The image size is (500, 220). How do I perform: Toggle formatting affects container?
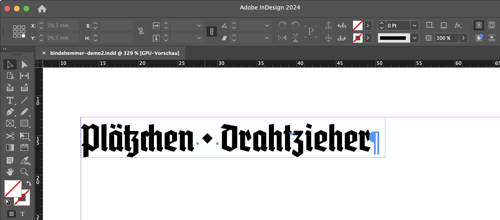tap(11, 214)
